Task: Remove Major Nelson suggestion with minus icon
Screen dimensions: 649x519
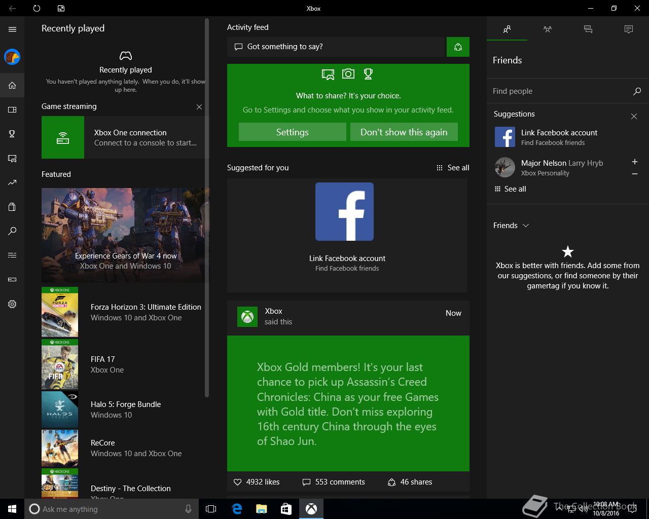Action: click(x=634, y=174)
